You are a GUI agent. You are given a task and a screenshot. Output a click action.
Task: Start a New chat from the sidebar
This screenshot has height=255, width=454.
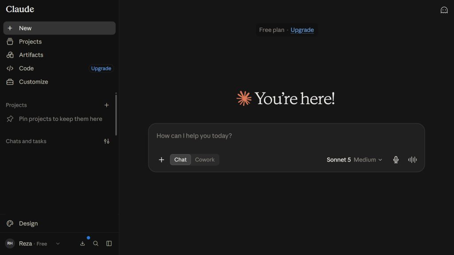[x=59, y=28]
